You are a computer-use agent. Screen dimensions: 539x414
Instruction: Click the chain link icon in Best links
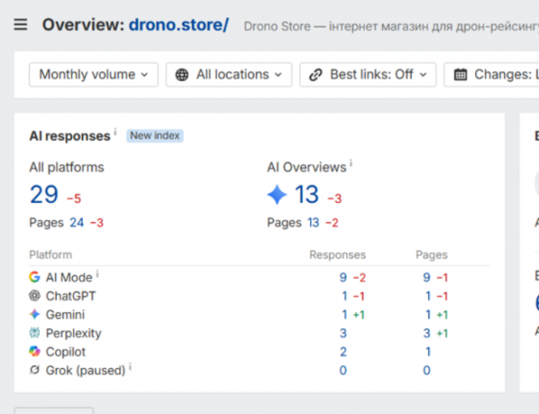click(316, 74)
